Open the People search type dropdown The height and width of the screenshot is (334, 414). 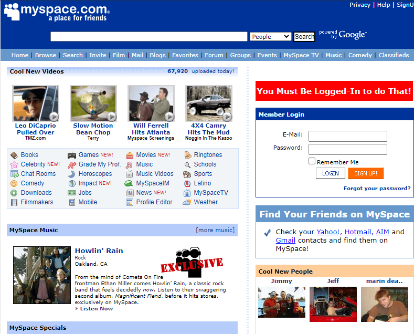tap(271, 36)
